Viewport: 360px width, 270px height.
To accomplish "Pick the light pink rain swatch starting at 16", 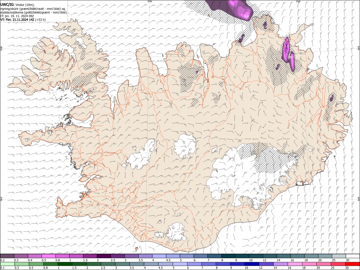I will (295, 264).
